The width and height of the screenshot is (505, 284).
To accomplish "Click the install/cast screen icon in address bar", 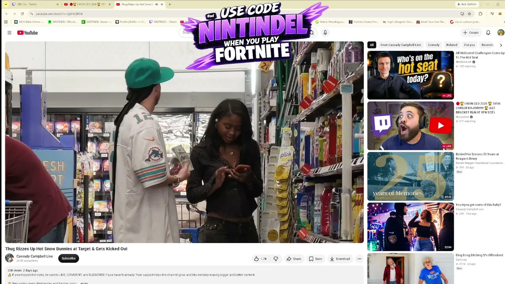I will coord(462,14).
